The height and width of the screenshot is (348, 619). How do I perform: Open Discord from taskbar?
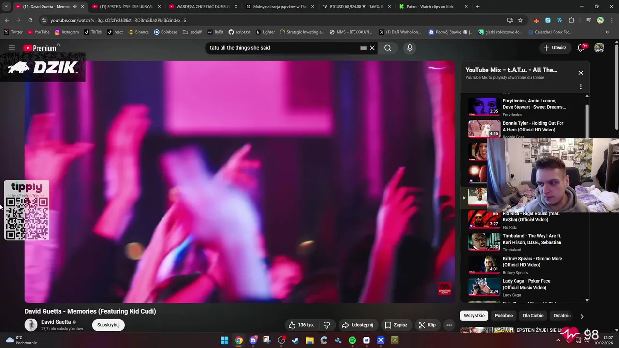click(x=253, y=340)
